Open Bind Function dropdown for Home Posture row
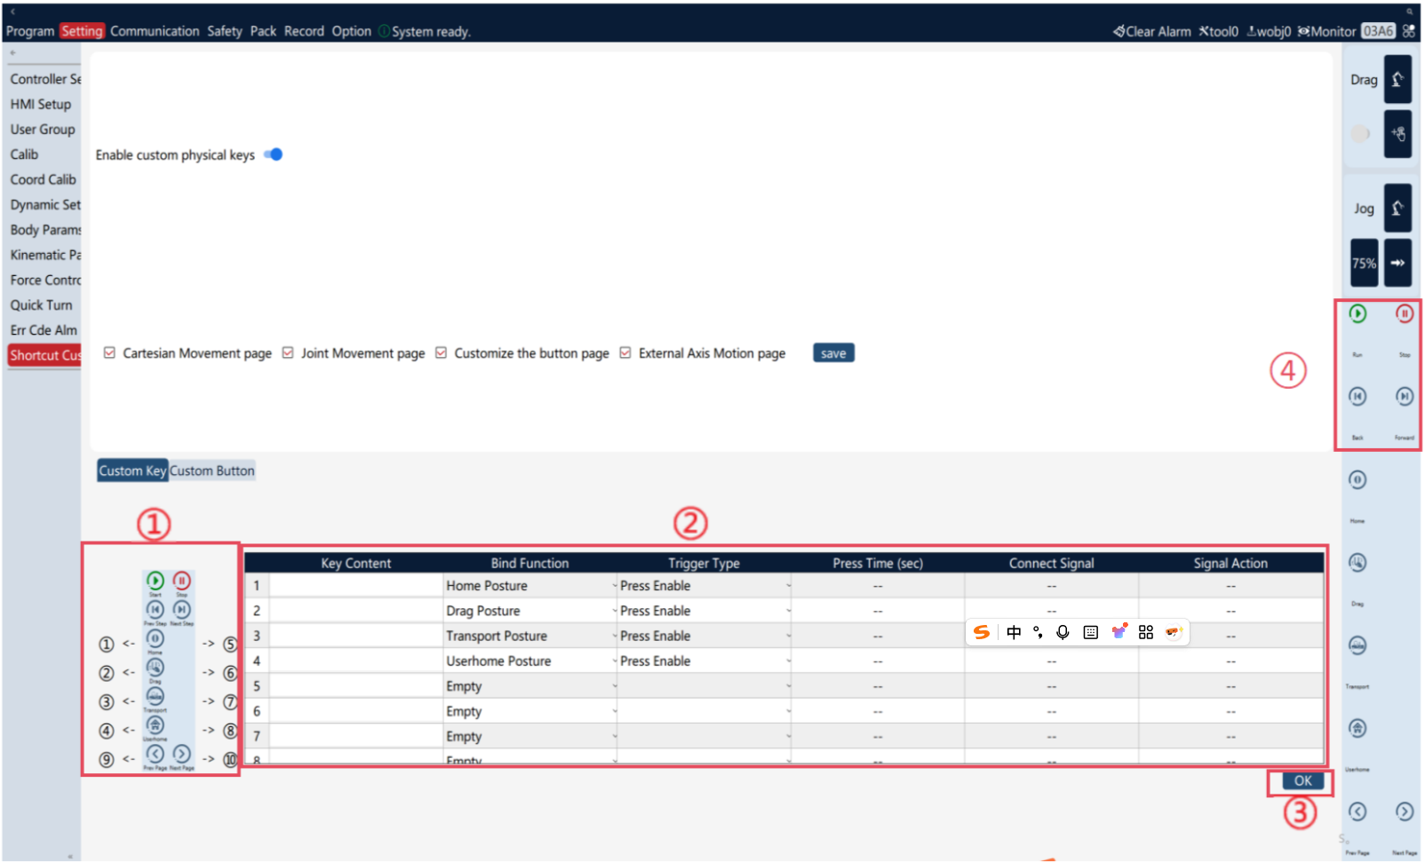 [x=530, y=586]
